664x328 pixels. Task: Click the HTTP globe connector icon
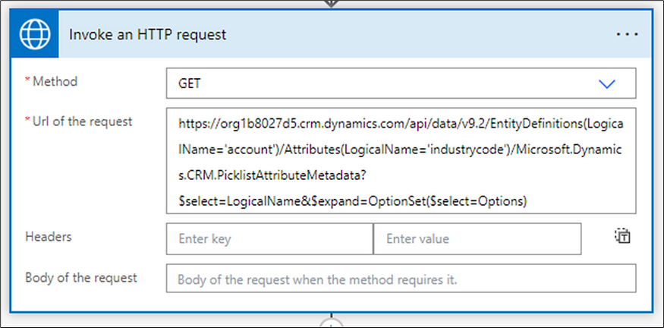click(35, 35)
